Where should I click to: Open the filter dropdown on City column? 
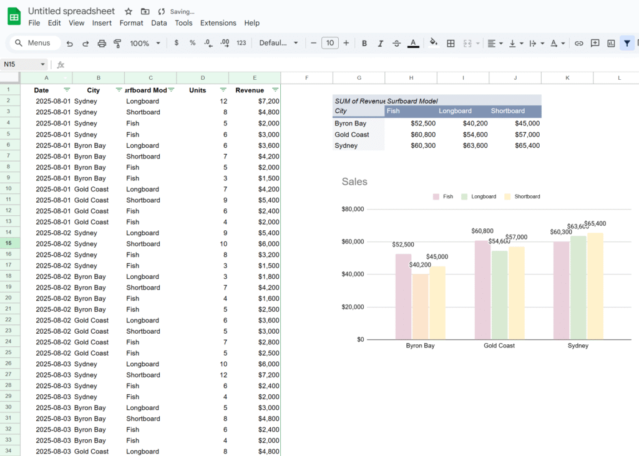pos(119,90)
